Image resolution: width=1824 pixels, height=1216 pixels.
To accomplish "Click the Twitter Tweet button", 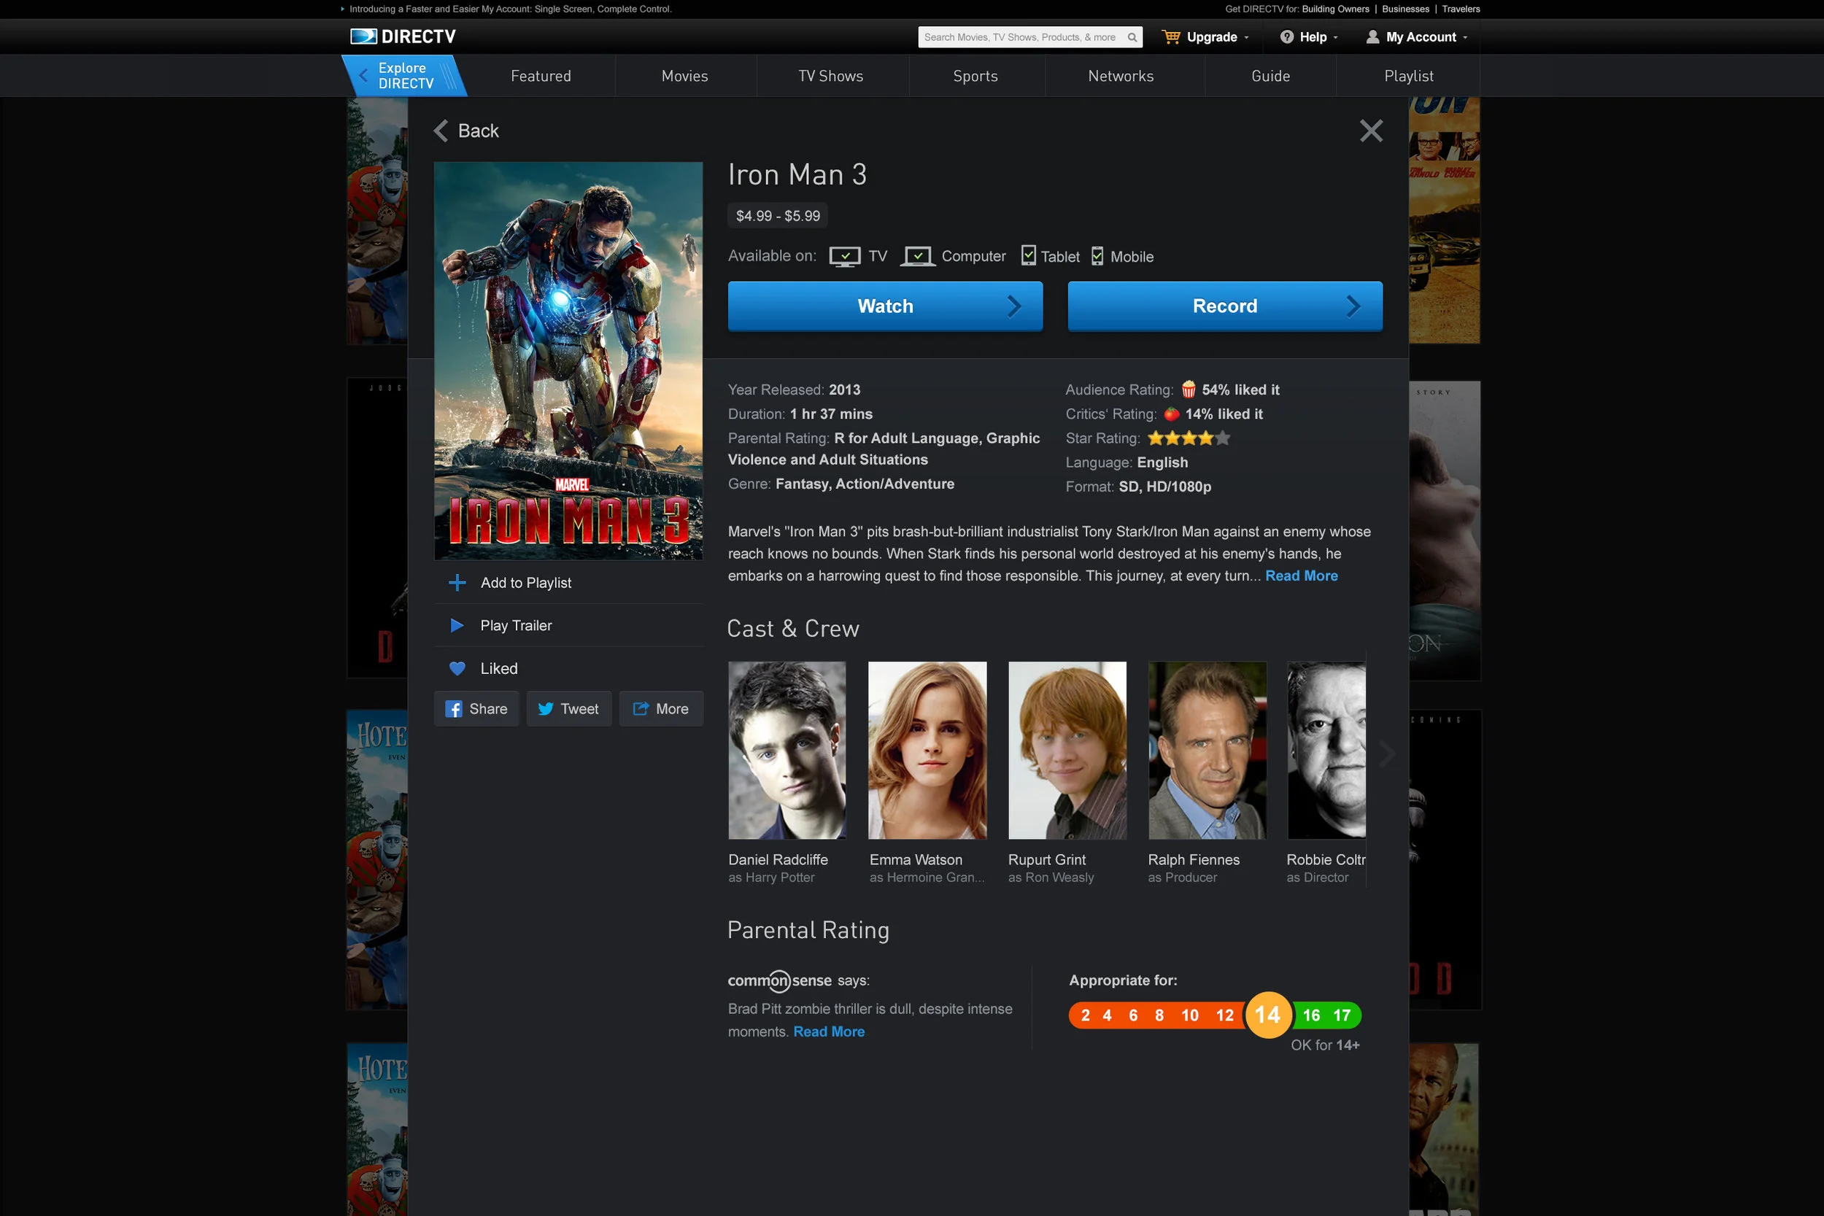I will pyautogui.click(x=568, y=709).
